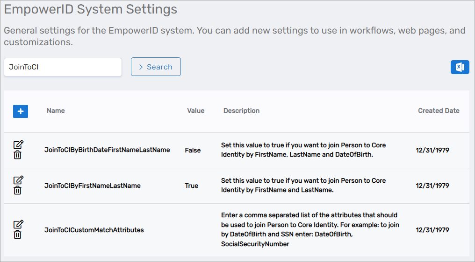475x262 pixels.
Task: Select the JoinToCIByFirstNameLastName name cell
Action: click(x=92, y=186)
